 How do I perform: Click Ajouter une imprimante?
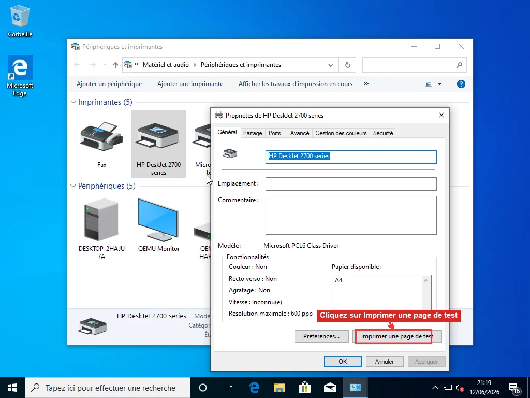tap(190, 84)
